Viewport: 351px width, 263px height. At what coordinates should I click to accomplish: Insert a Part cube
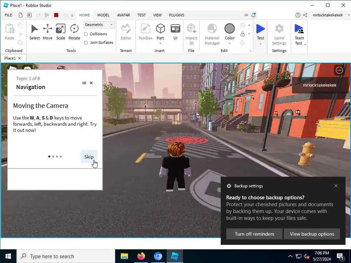click(x=160, y=29)
